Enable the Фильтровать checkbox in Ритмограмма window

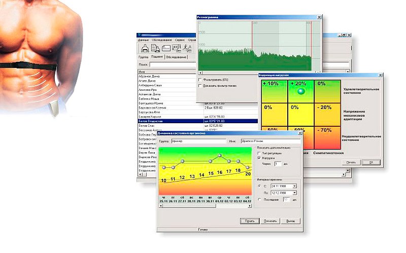tap(200, 80)
